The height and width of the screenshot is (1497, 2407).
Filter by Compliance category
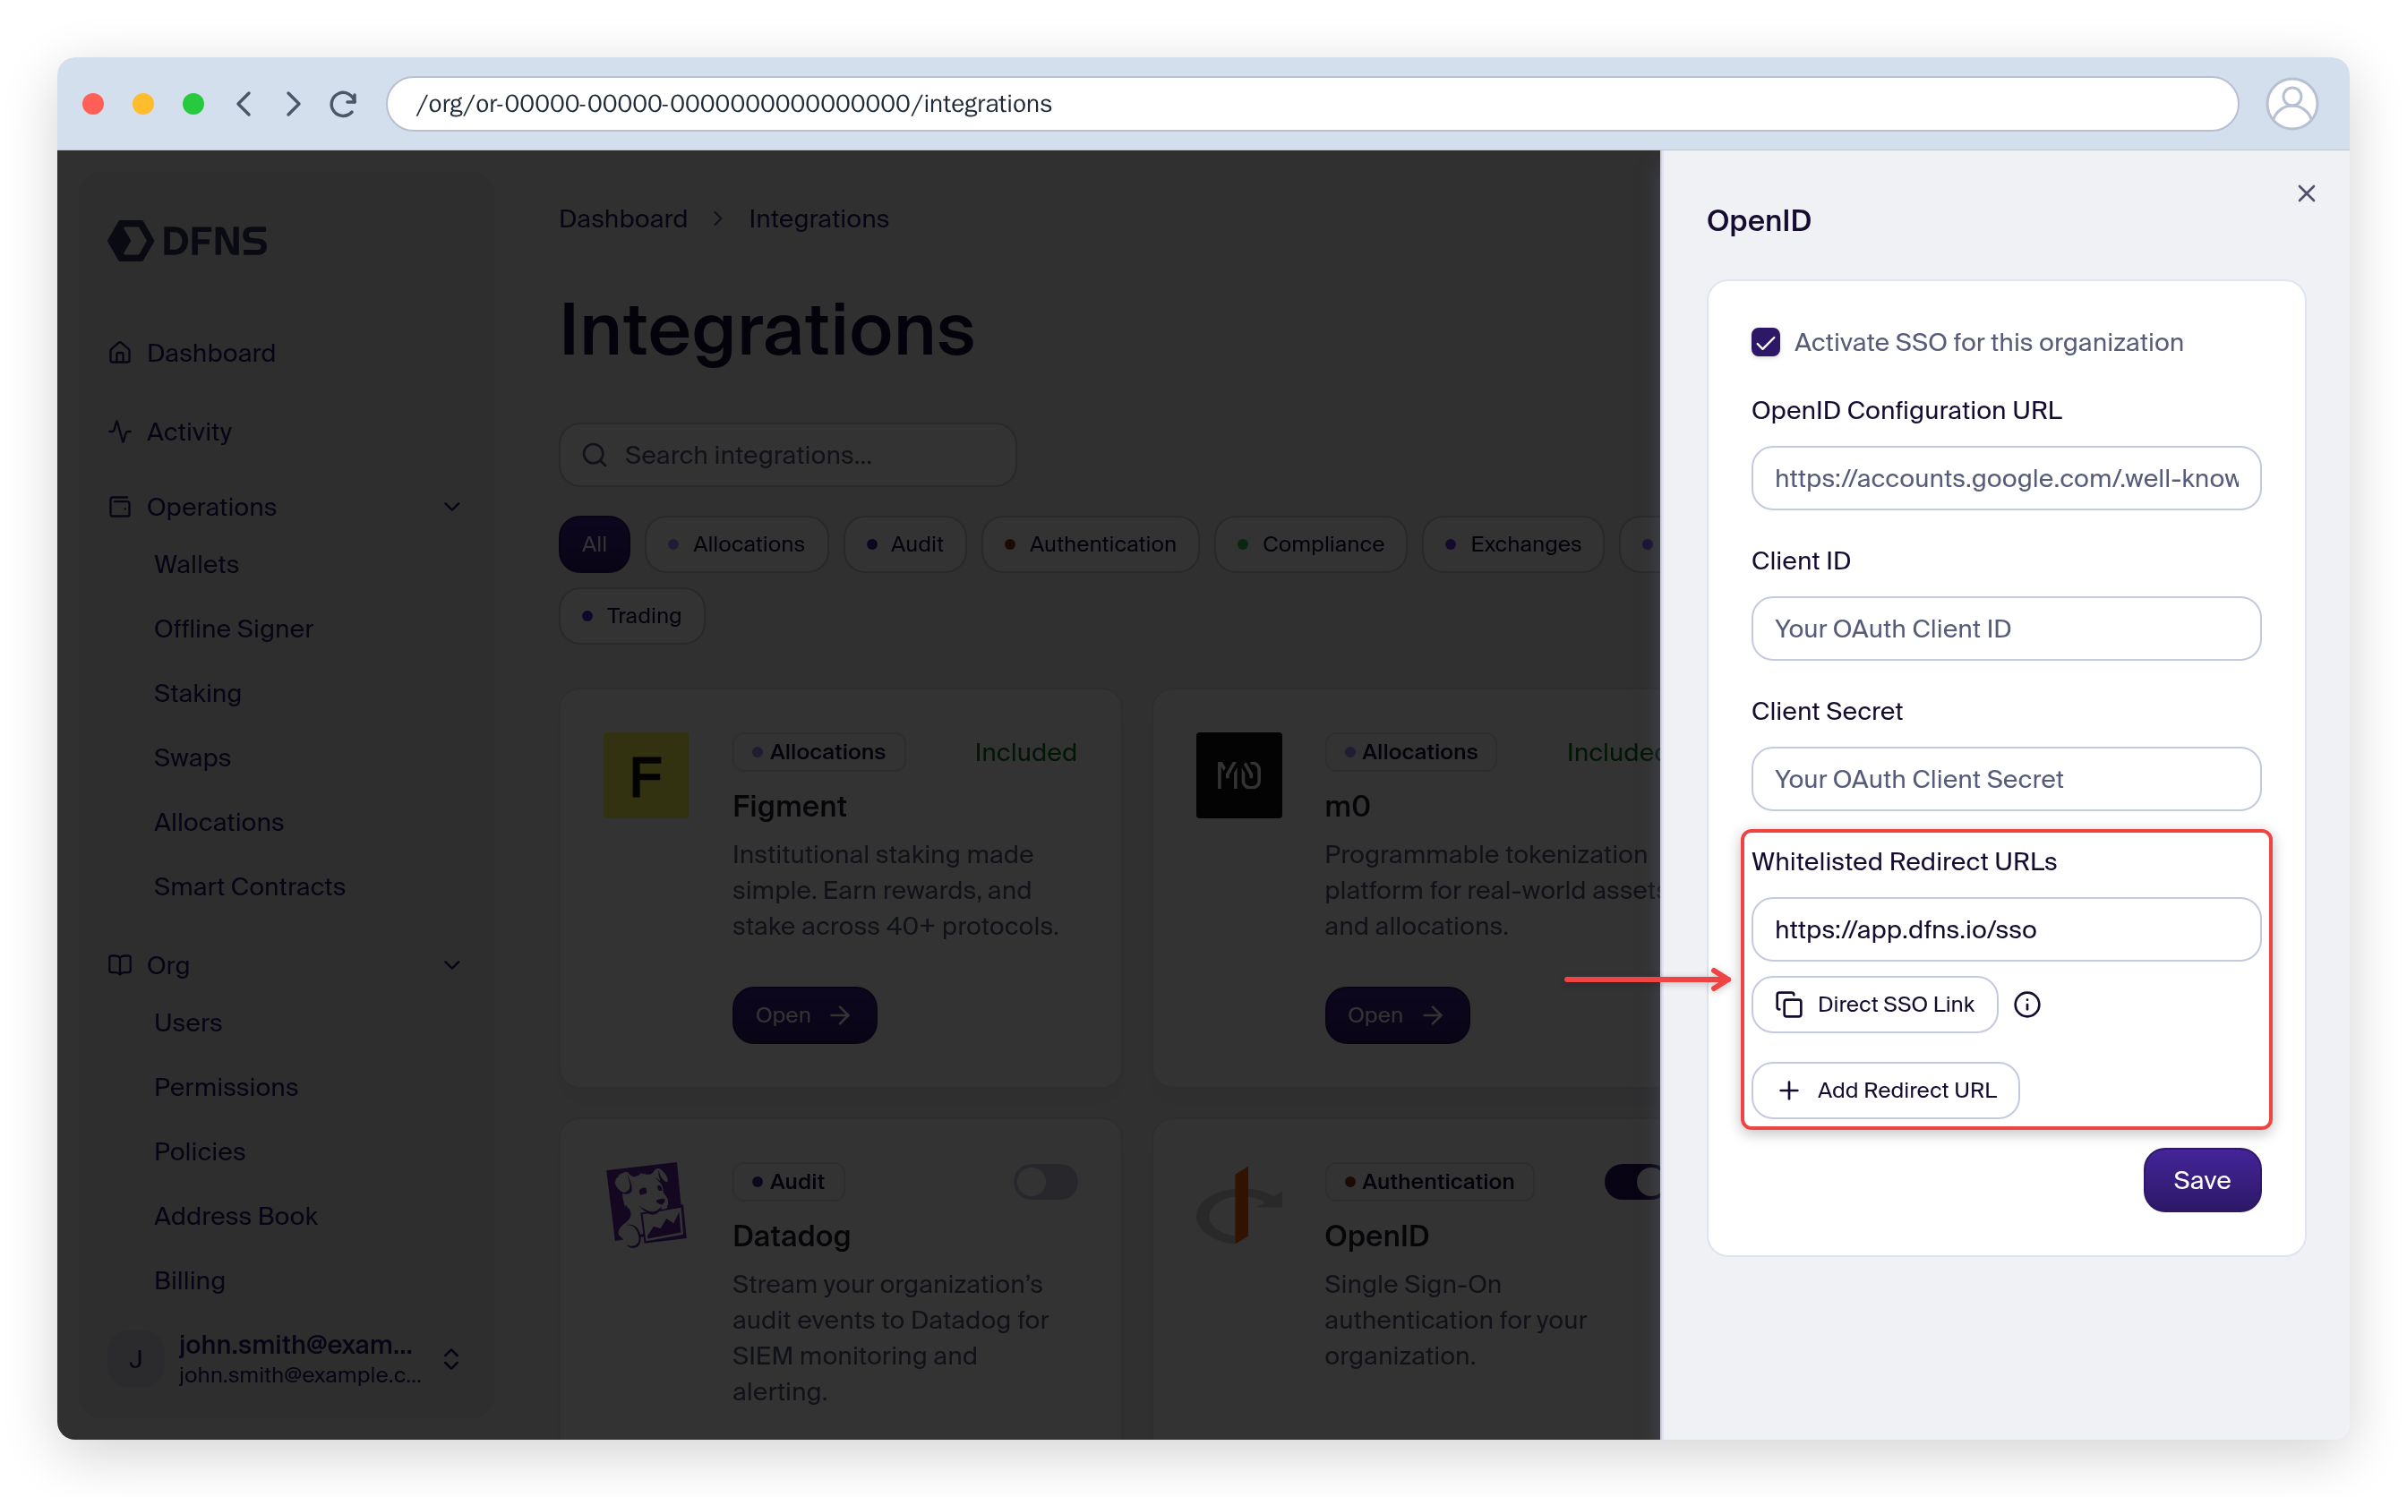pos(1310,544)
